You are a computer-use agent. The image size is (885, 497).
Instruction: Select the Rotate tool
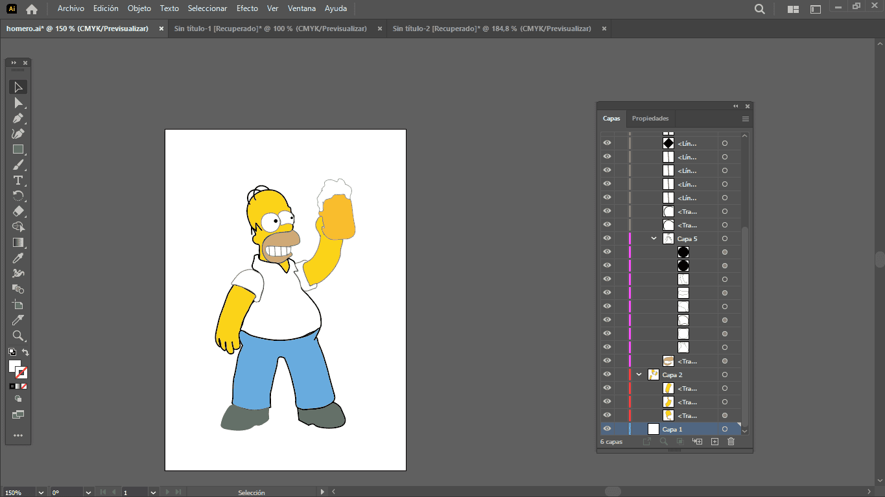pyautogui.click(x=18, y=196)
